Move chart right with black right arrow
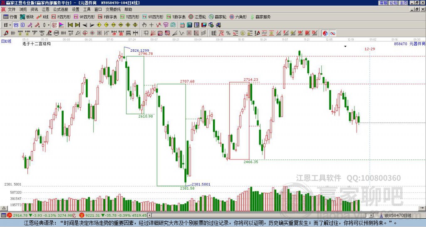The height and width of the screenshot is (227, 426). (92, 25)
